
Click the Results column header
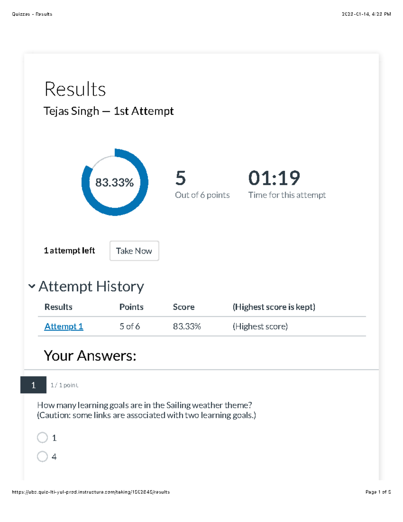58,307
